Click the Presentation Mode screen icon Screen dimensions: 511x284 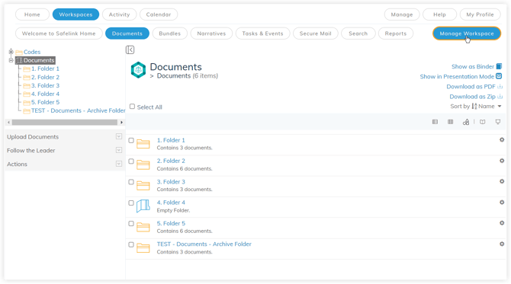point(499,76)
